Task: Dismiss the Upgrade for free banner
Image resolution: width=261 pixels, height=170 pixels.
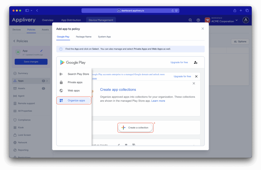Action: 196,76
